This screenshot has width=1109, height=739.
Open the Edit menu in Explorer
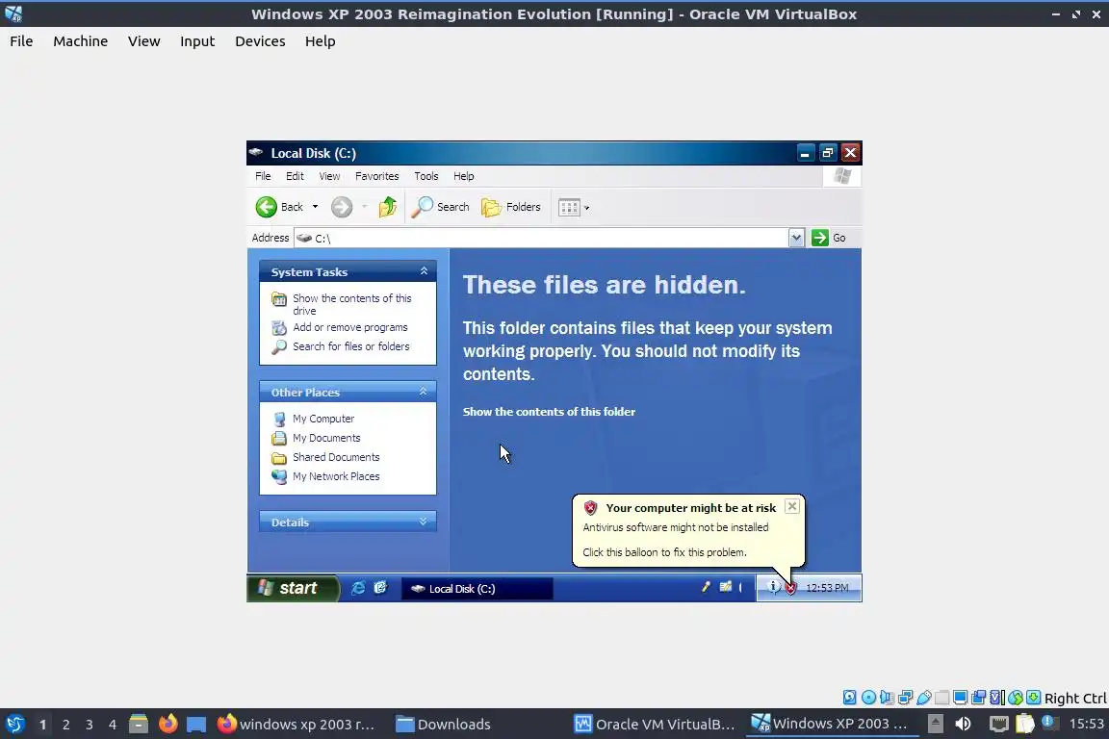click(295, 176)
